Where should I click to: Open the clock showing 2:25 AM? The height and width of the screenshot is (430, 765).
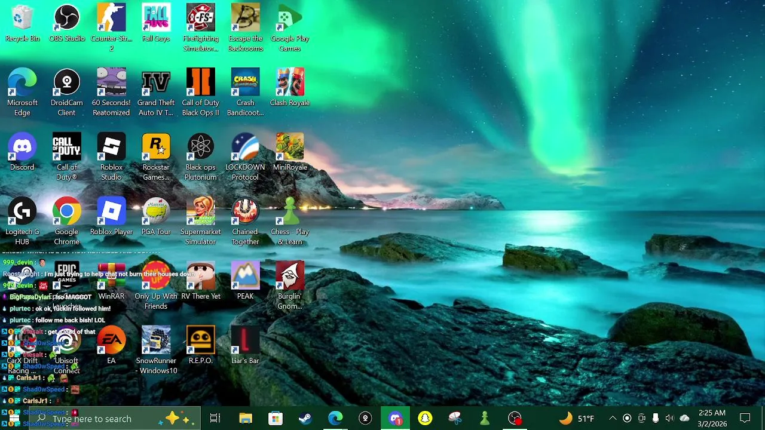click(x=712, y=419)
